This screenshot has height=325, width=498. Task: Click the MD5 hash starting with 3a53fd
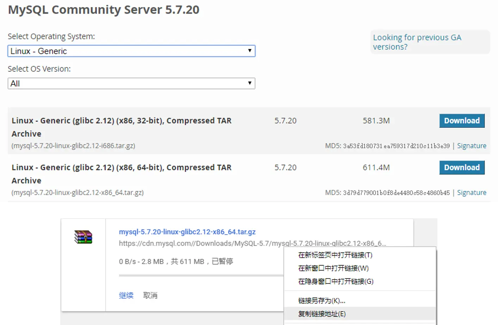(396, 146)
